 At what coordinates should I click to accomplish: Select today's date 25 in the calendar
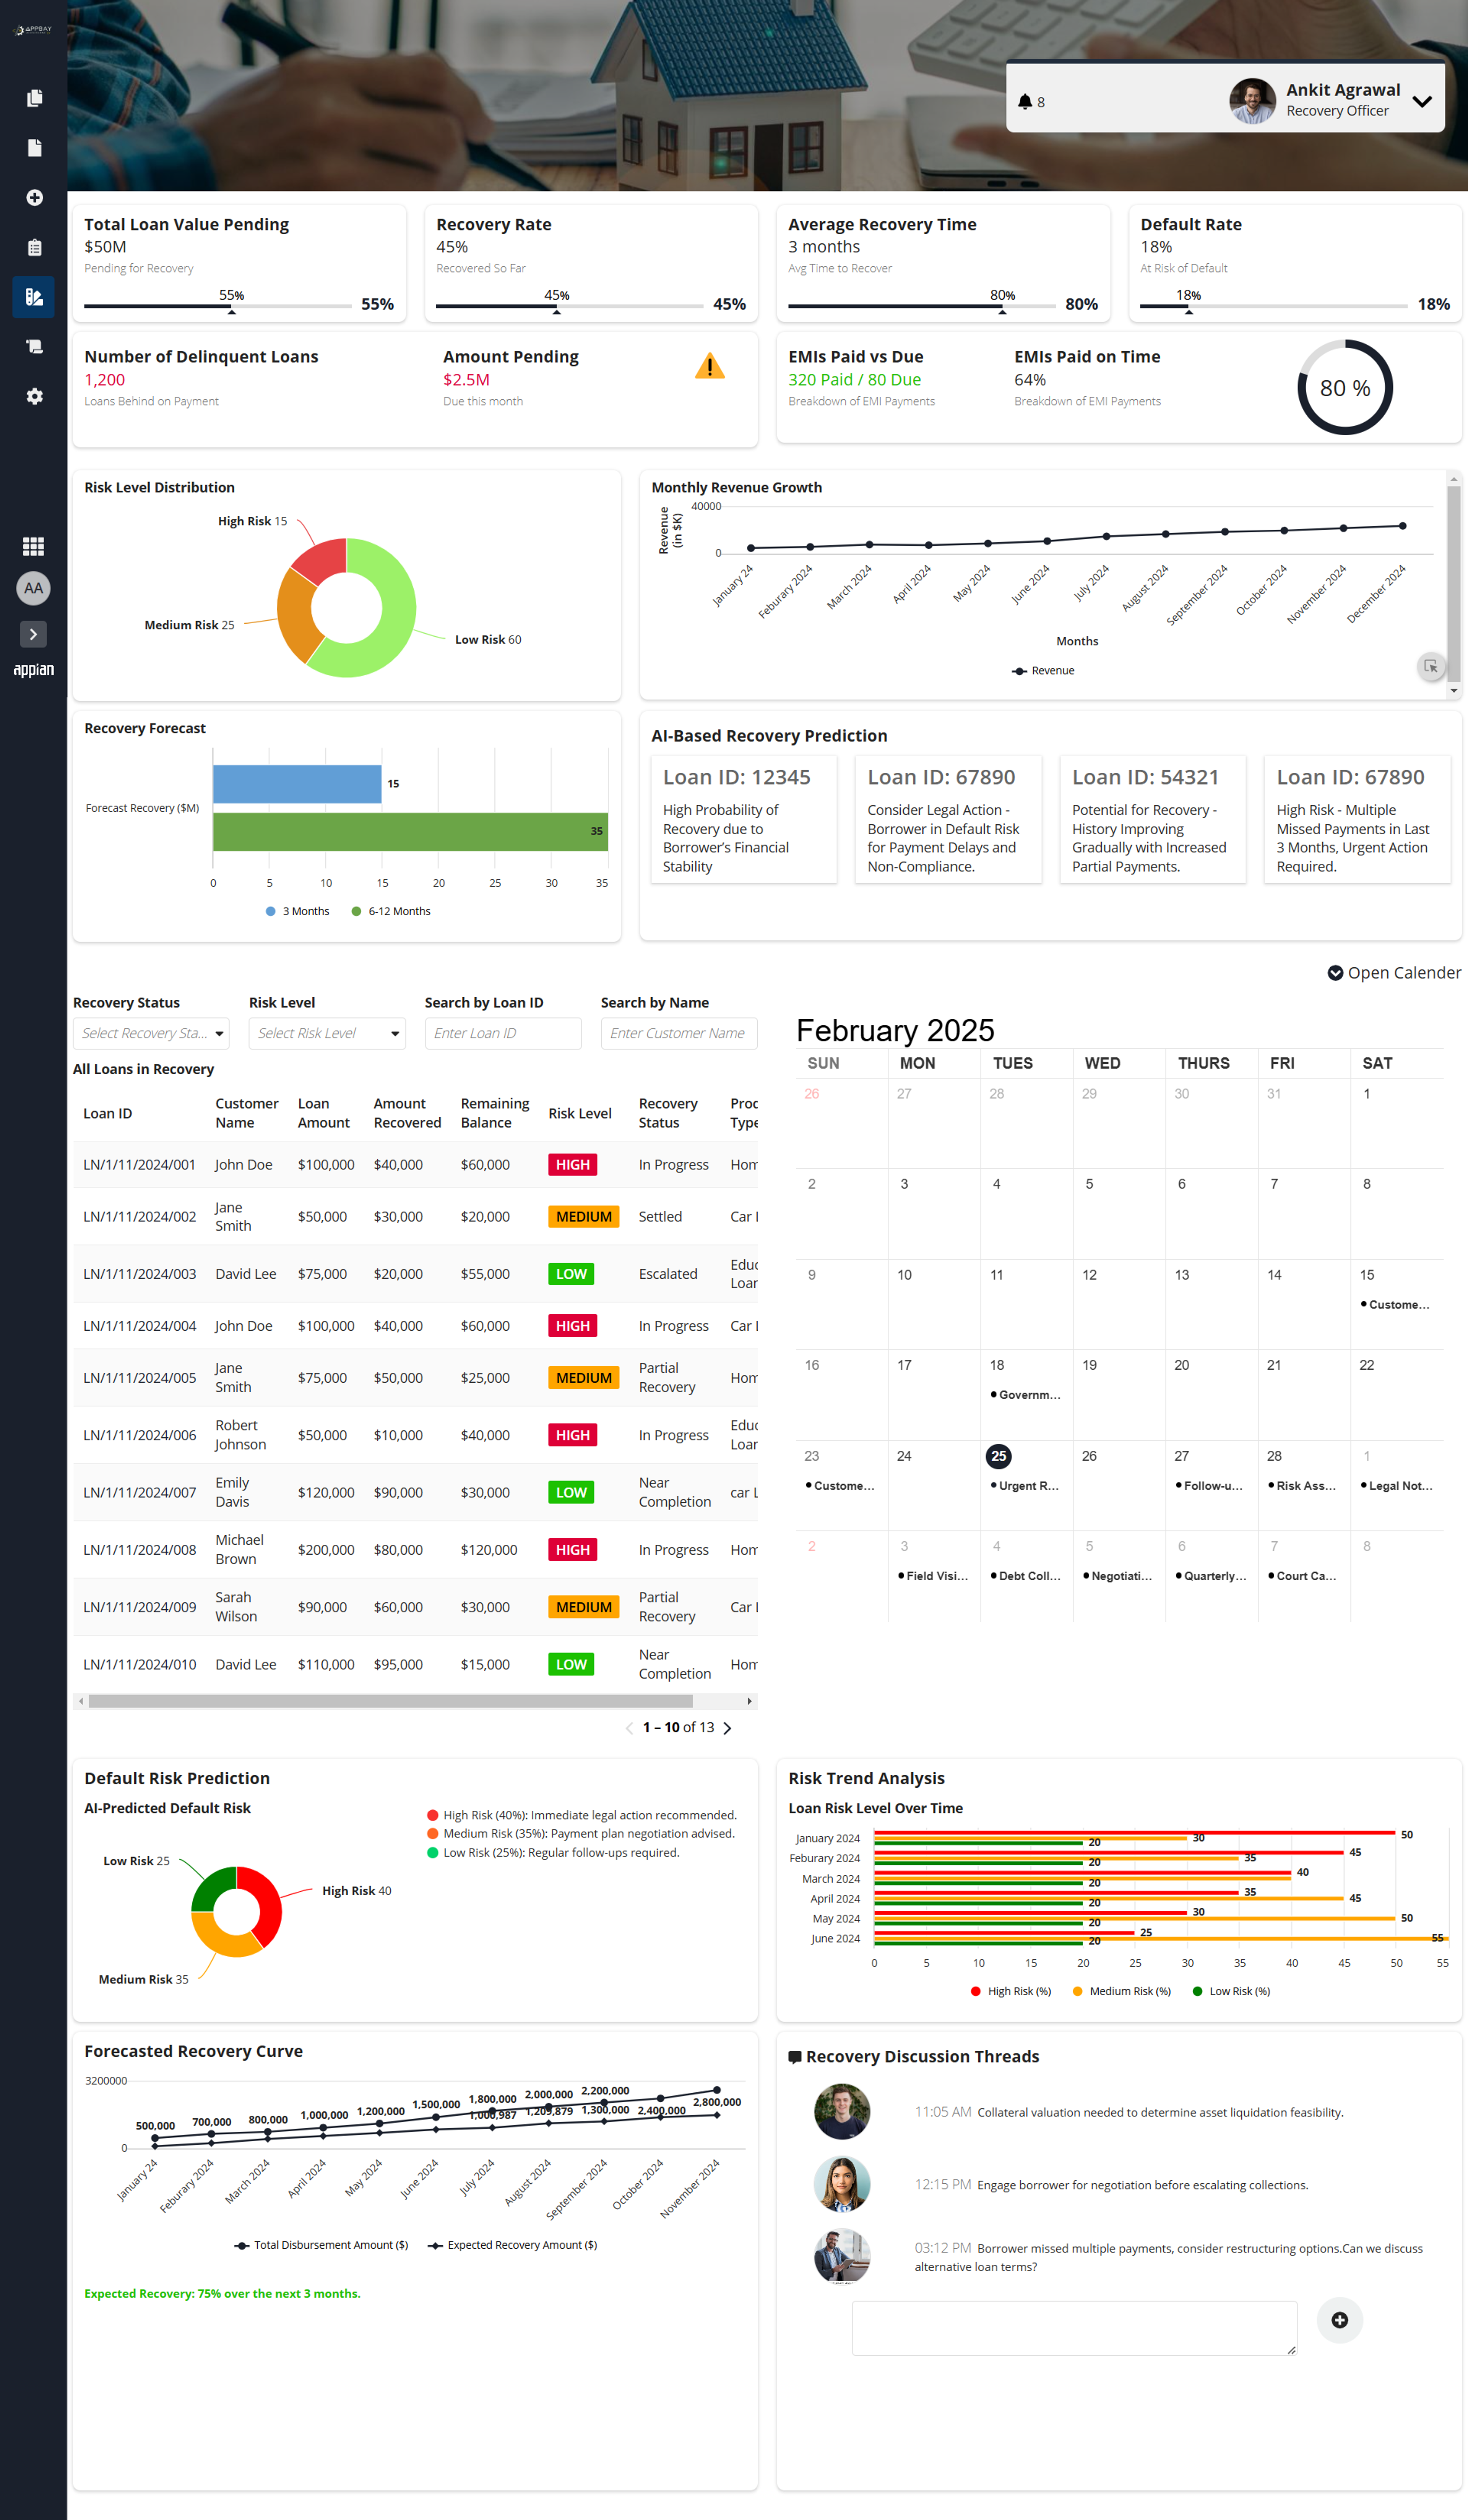(998, 1456)
